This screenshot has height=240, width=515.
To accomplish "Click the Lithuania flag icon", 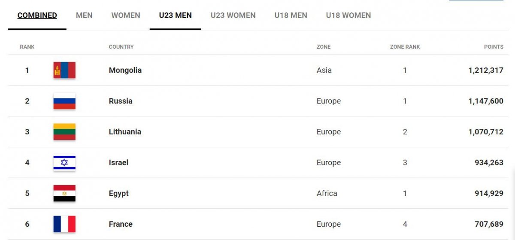I will [64, 132].
